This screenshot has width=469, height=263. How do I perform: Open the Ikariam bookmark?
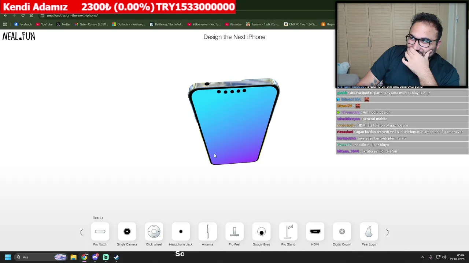263,24
